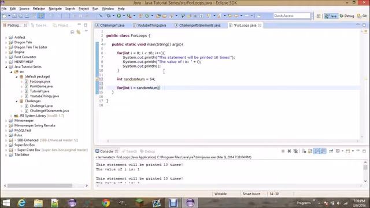The width and height of the screenshot is (370, 208).
Task: Click the New file toolbar icon
Action: [4, 16]
